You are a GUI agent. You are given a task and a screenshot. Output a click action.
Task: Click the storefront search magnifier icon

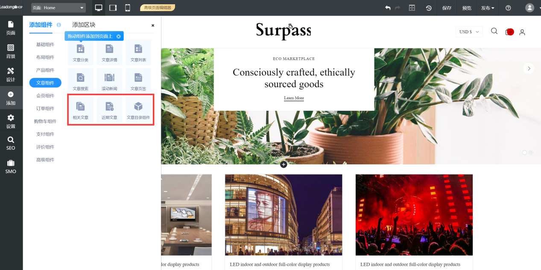494,31
